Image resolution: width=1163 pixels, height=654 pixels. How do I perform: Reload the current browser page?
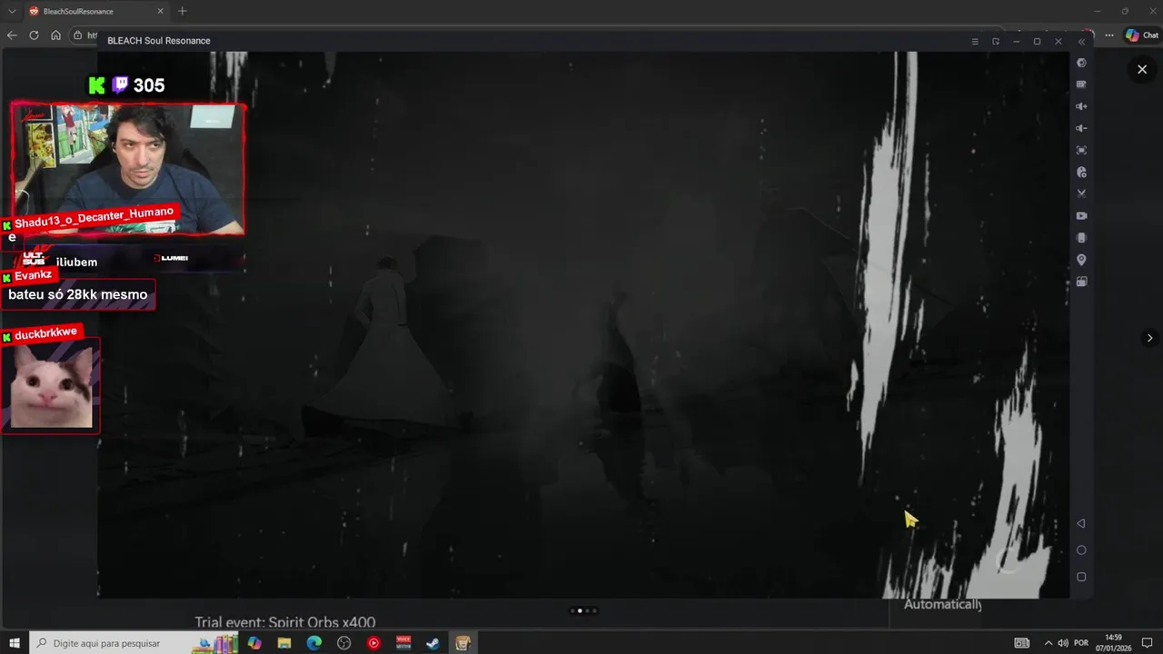click(34, 35)
